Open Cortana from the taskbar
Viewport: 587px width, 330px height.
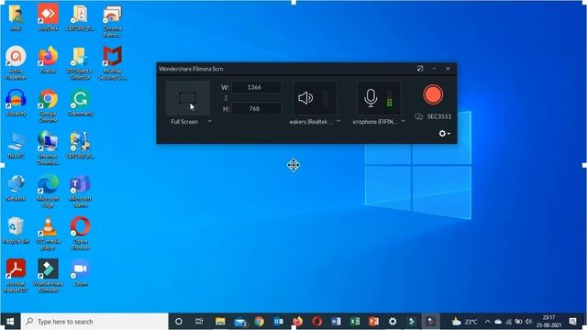(179, 322)
